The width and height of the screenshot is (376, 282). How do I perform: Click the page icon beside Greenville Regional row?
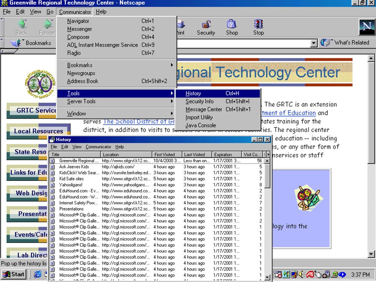point(52,161)
